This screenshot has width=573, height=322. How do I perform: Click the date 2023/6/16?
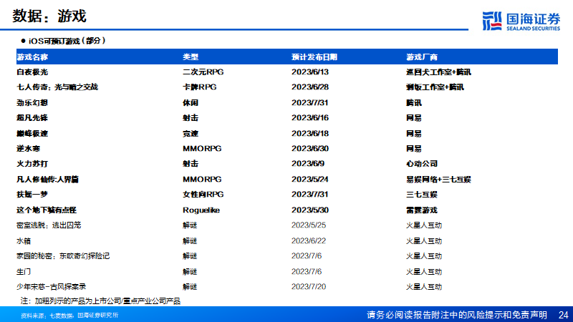point(310,118)
